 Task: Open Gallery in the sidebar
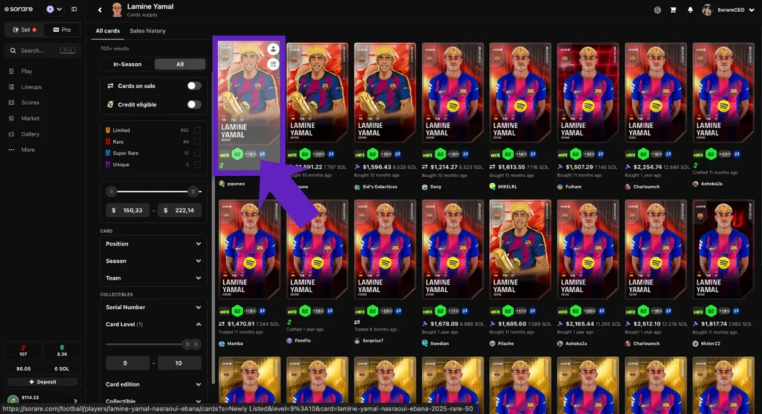30,134
